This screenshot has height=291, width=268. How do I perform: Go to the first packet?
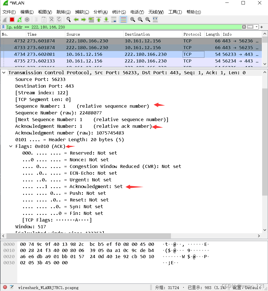click(x=99, y=20)
